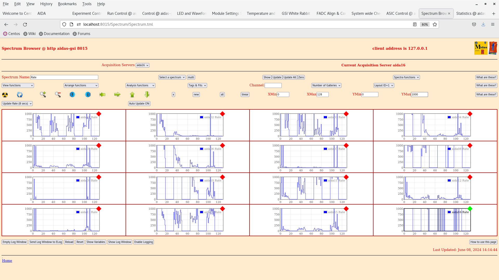Image resolution: width=499 pixels, height=280 pixels.
Task: Click the radiation hazard icon
Action: tap(5, 95)
